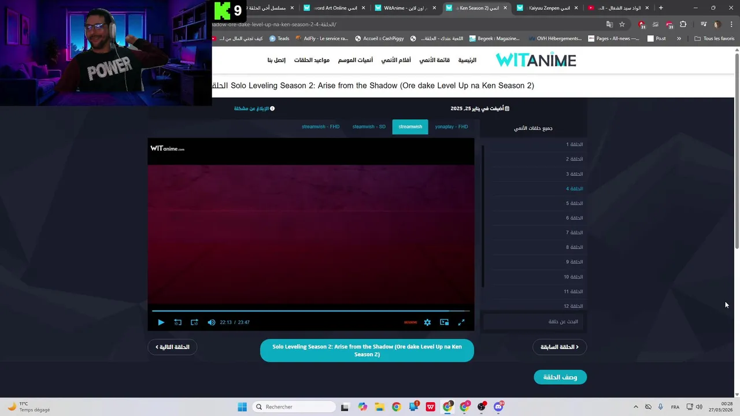Enable picture-in-picture mode on player
The image size is (740, 416).
tap(444, 322)
